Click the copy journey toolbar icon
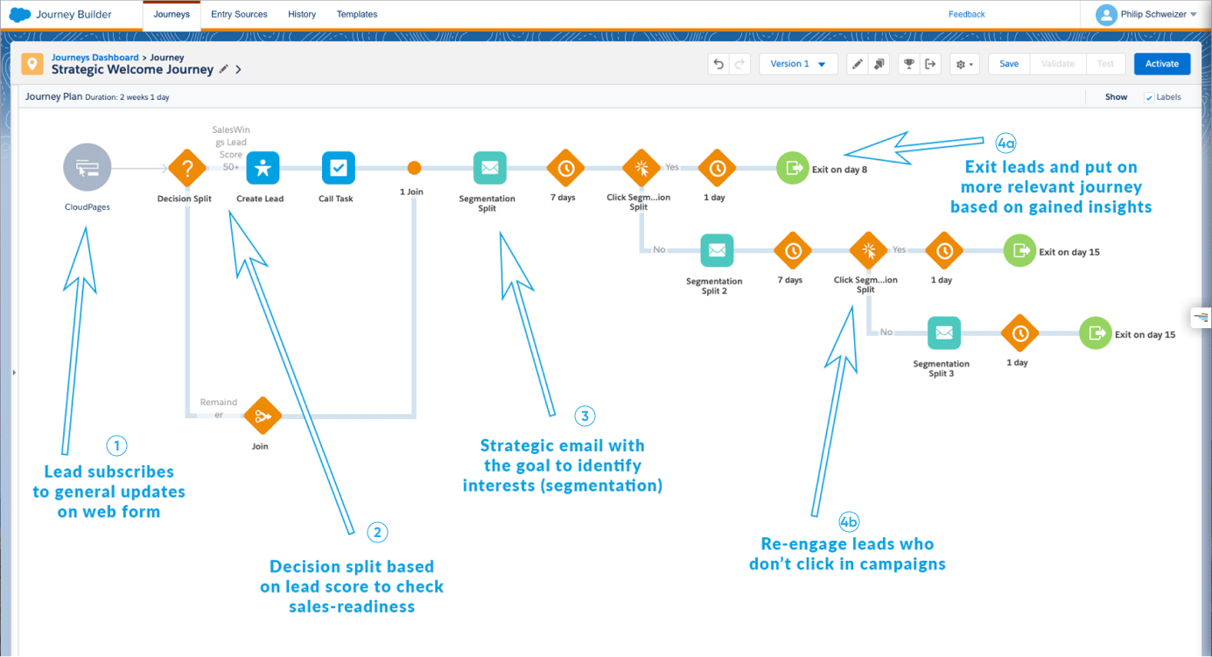Image resolution: width=1212 pixels, height=657 pixels. (x=879, y=64)
